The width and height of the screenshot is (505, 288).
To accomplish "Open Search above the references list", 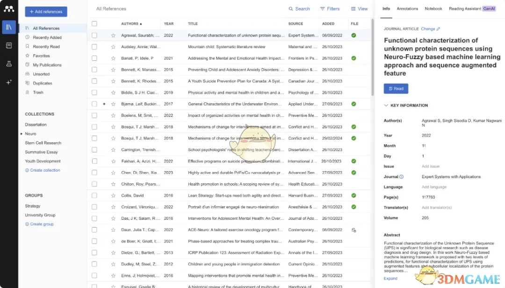I will (299, 8).
